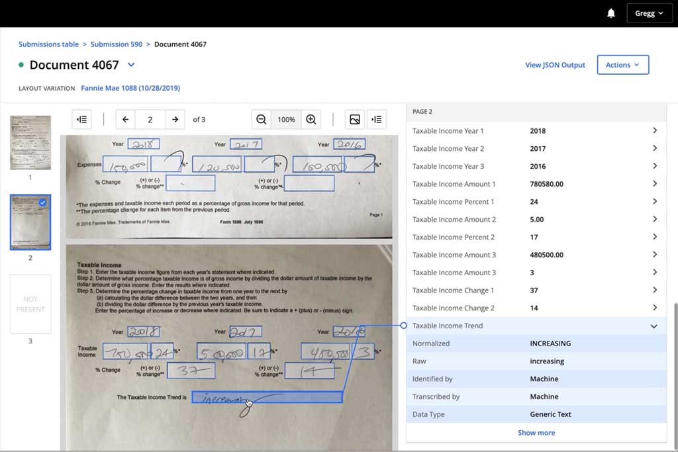Select the value 5.00 for Amount 2

[x=536, y=219]
